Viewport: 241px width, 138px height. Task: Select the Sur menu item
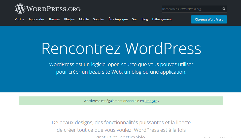click(134, 19)
